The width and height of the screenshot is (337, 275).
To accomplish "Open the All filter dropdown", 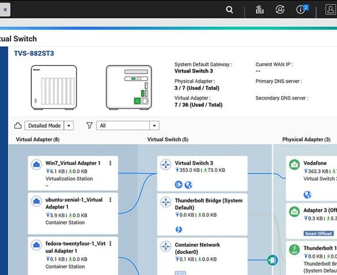I will (128, 125).
